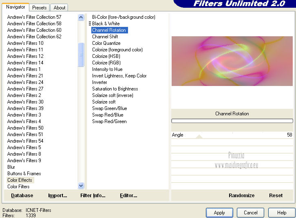This screenshot has width=296, height=218.
Task: Select Bi-Color (fore-/background color) filter
Action: pos(124,17)
